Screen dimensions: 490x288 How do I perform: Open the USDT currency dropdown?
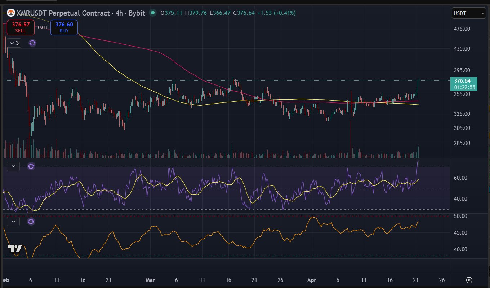click(x=469, y=13)
